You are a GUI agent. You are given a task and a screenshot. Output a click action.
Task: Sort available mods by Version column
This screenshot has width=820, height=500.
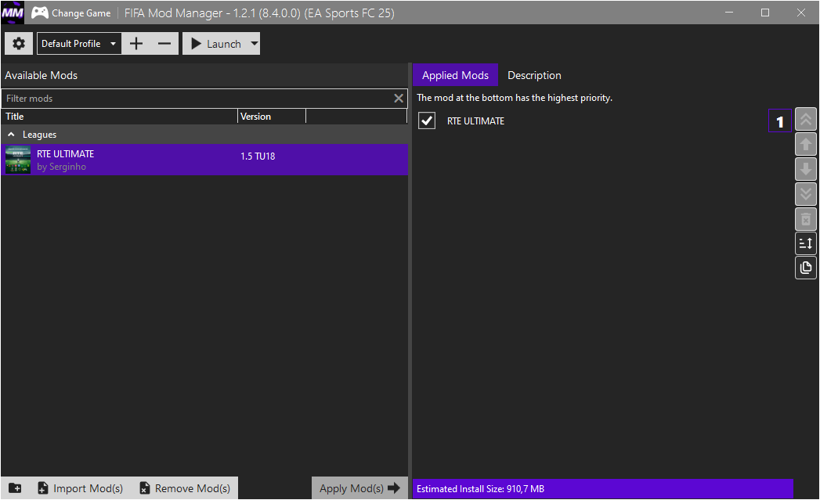pos(272,116)
